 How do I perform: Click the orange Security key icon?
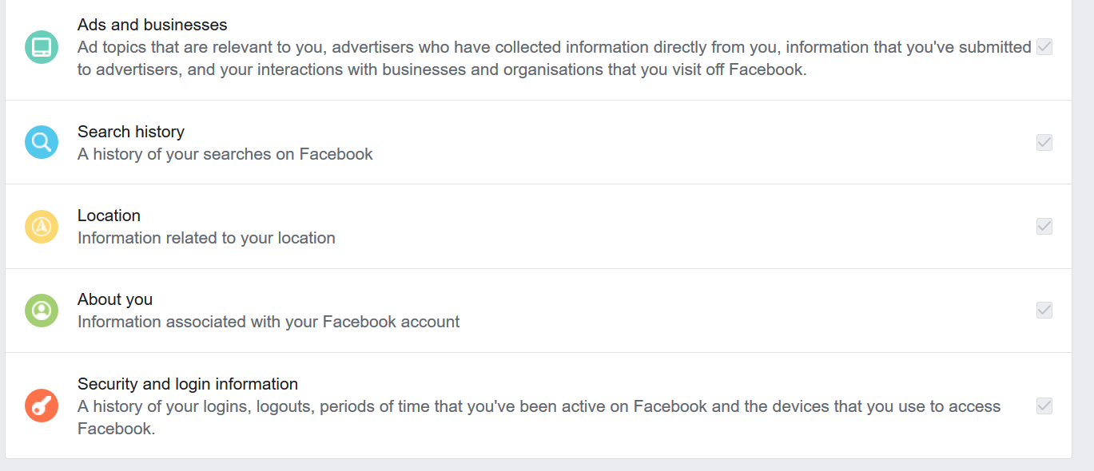click(42, 406)
